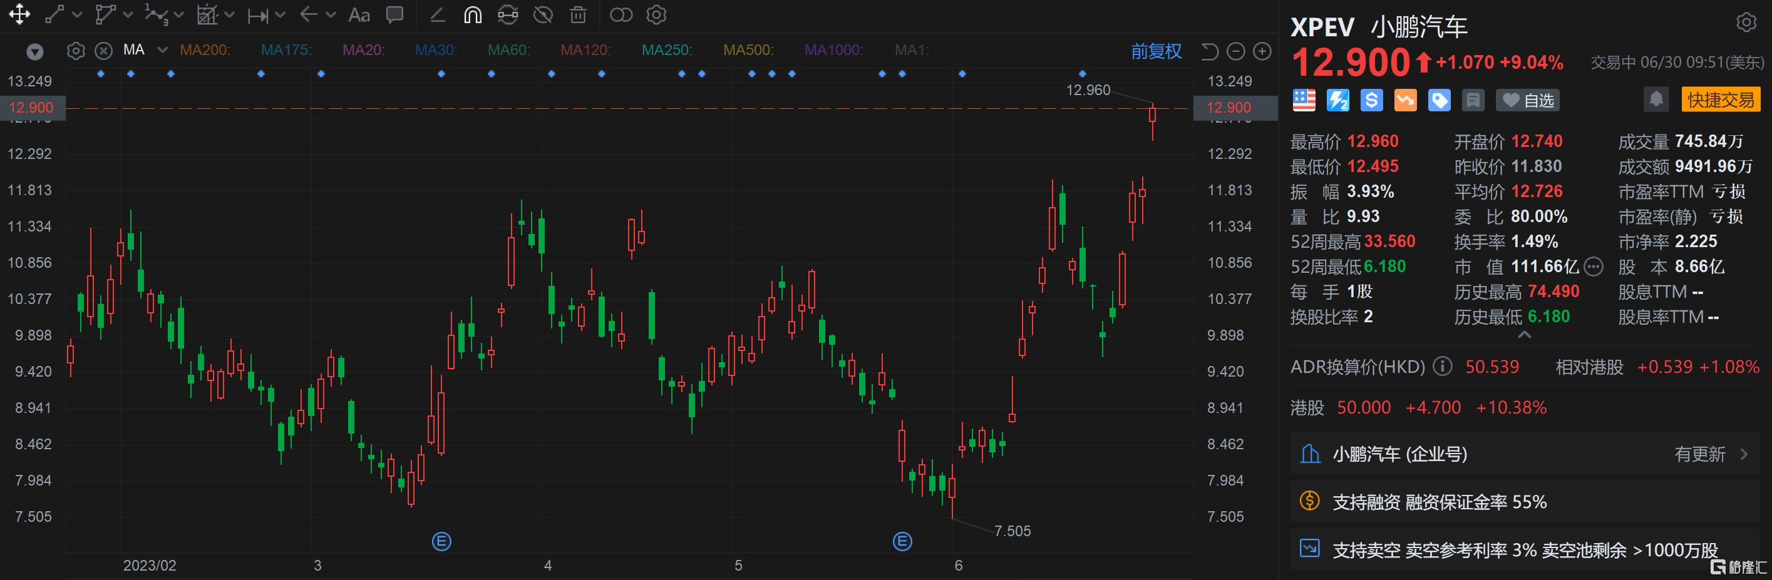Select the comment bubble note tool
Image resolution: width=1772 pixels, height=580 pixels.
pyautogui.click(x=395, y=14)
